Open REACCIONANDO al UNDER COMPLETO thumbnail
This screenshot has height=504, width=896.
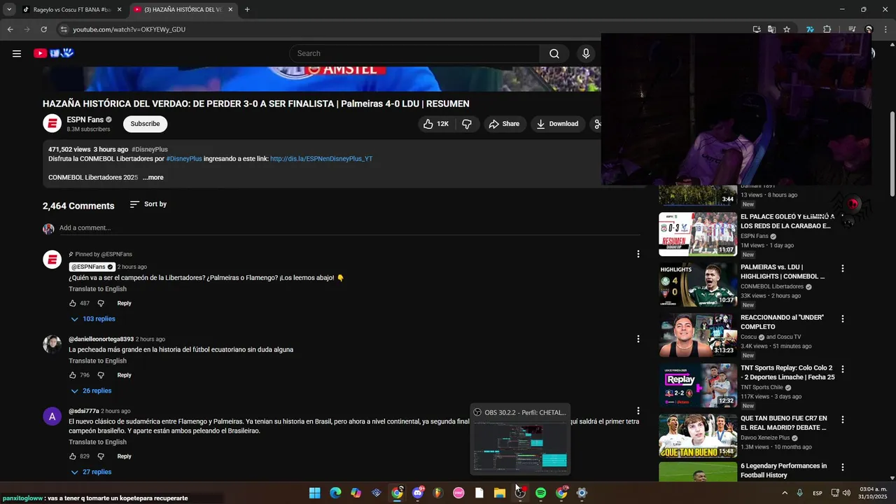(x=698, y=335)
